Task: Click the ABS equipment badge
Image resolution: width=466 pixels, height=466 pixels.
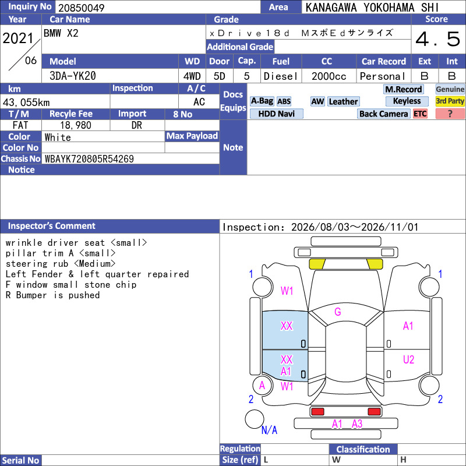Action: [x=284, y=101]
